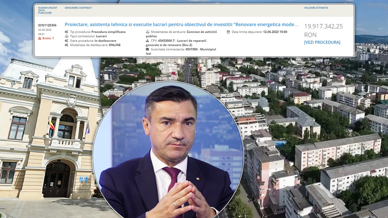The image size is (388, 218).
Task: Click the hierarchy icon next to CPV
Action: 148,41
